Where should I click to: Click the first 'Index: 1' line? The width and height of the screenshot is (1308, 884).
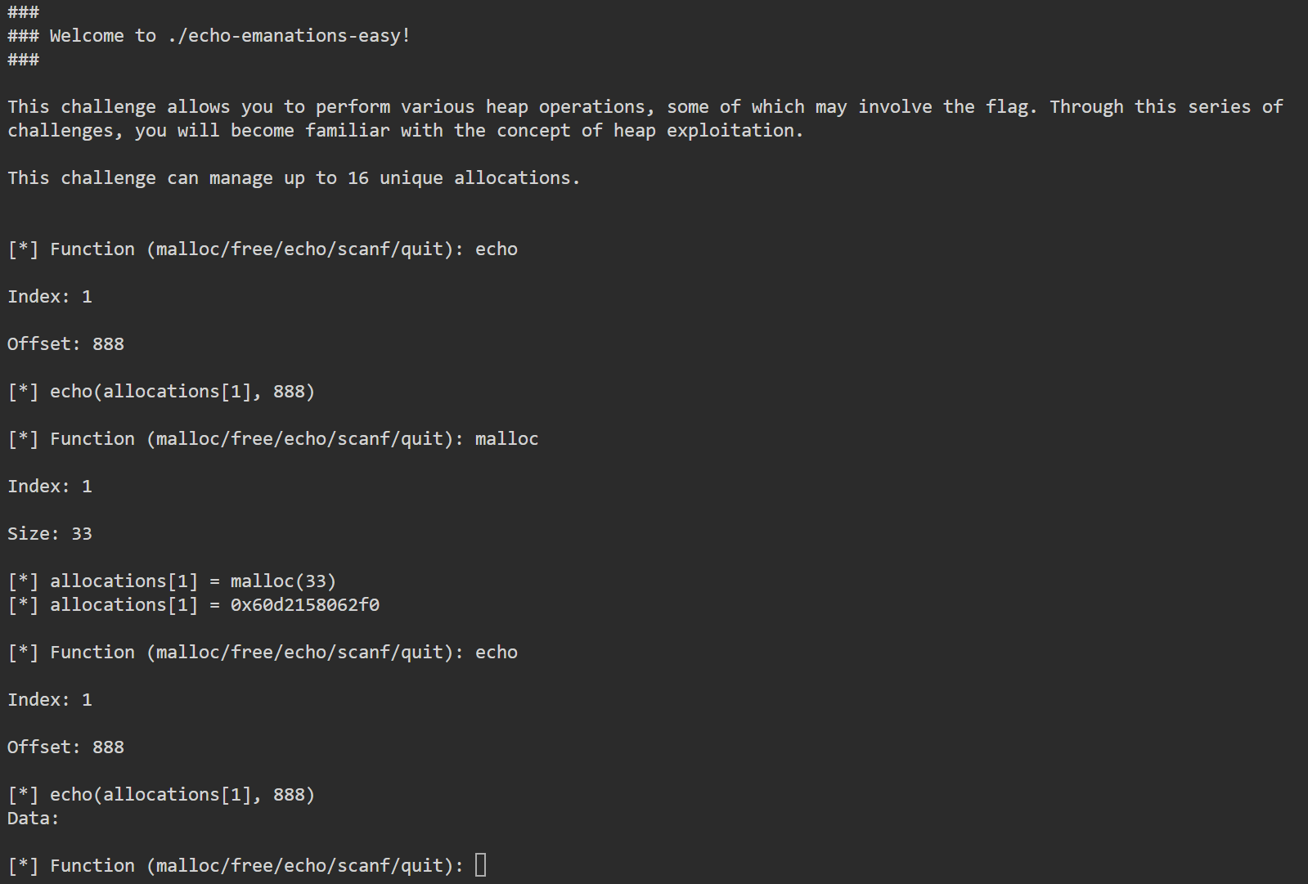click(50, 296)
